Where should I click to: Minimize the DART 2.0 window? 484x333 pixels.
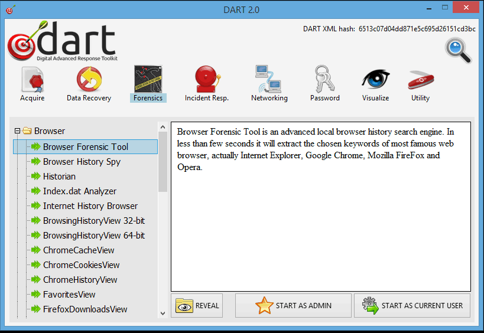pos(429,8)
